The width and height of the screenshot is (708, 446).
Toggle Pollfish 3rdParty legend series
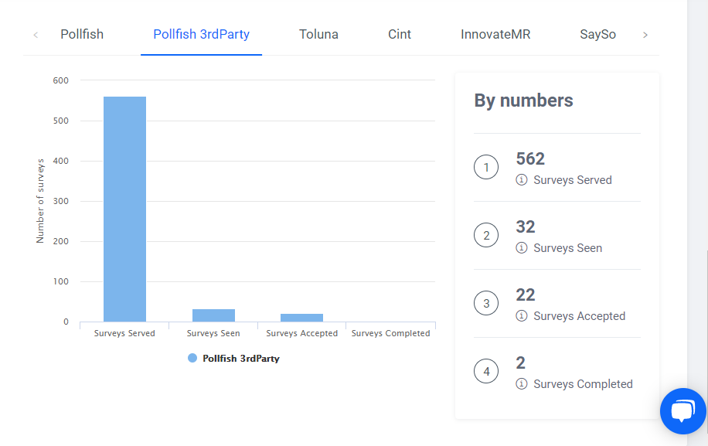point(233,359)
